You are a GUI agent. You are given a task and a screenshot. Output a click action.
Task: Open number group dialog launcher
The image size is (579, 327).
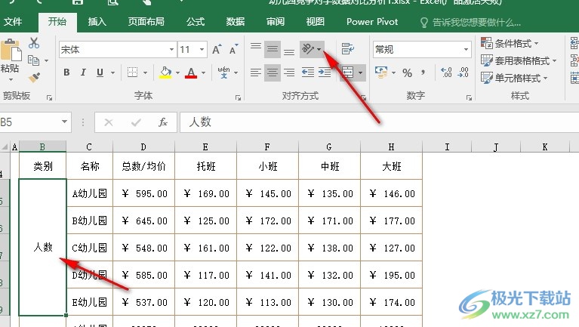[469, 97]
